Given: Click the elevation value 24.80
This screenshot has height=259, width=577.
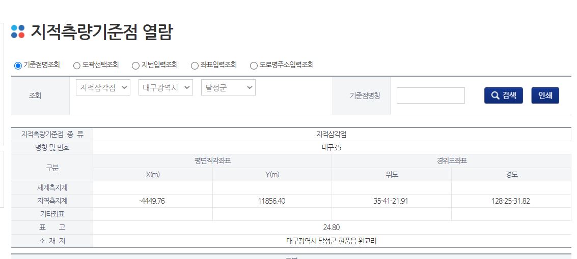Looking at the screenshot, I should (x=332, y=228).
